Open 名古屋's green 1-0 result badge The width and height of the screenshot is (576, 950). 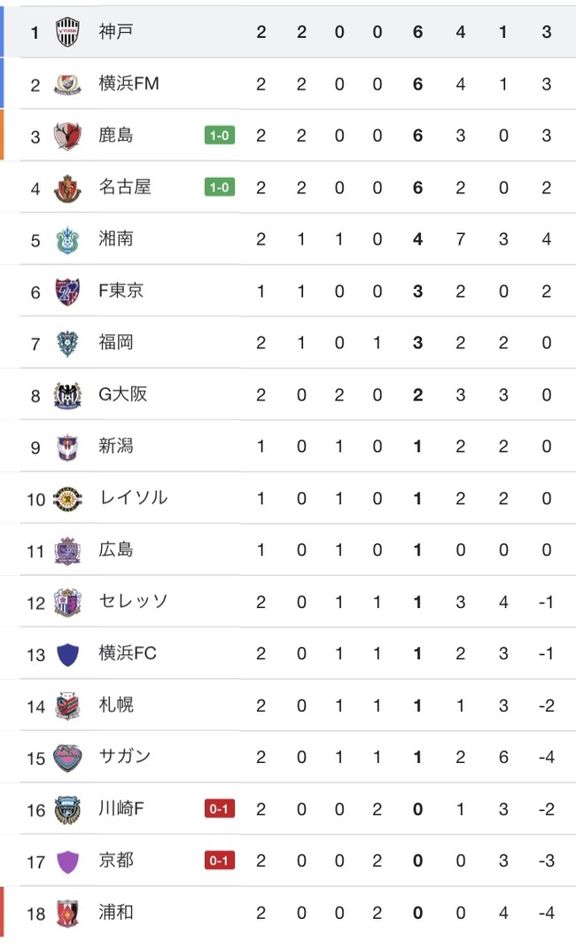click(219, 188)
